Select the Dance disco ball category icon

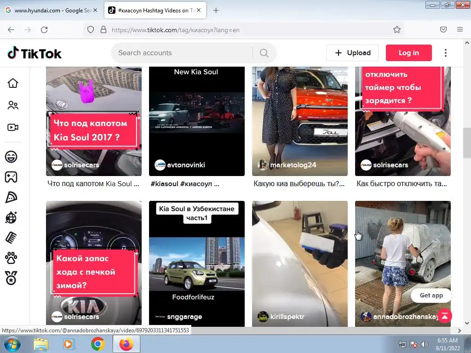[x=11, y=217]
